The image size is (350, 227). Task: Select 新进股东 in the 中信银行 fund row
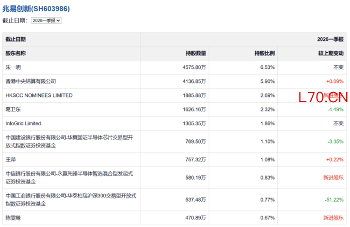pos(333,178)
